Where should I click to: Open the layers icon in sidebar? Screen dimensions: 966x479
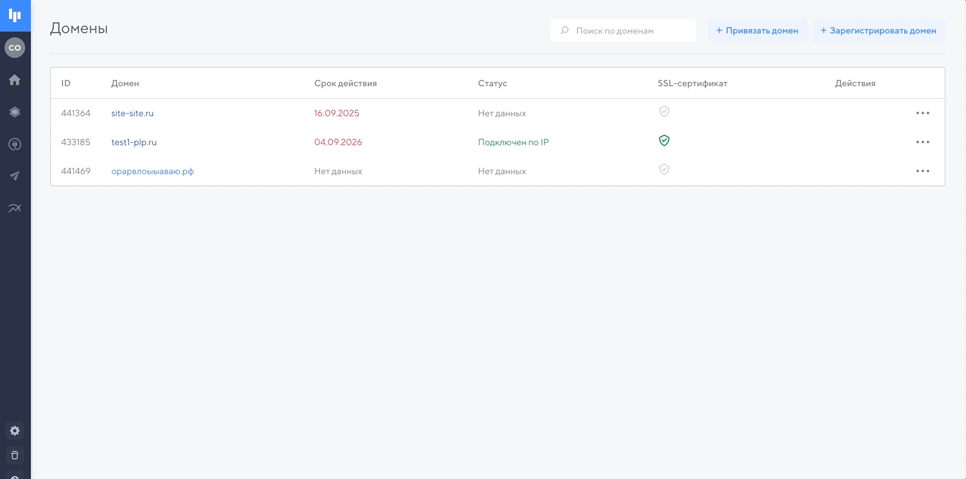(15, 112)
